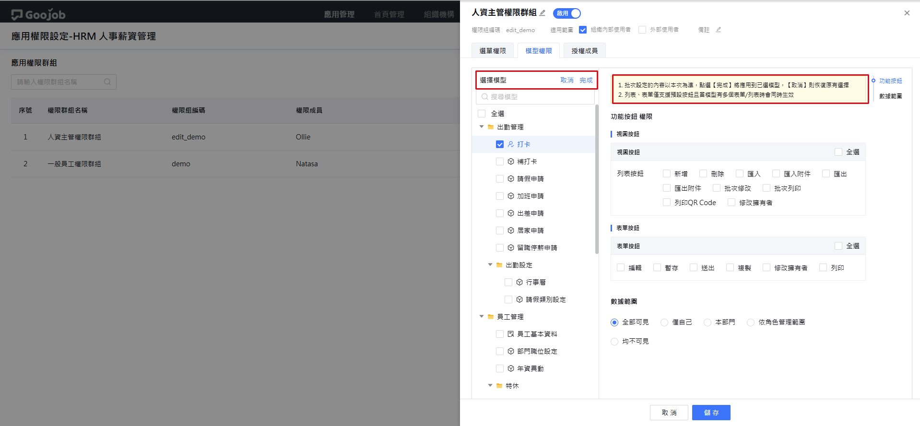Click 取消 link in model selector
920x426 pixels.
567,80
